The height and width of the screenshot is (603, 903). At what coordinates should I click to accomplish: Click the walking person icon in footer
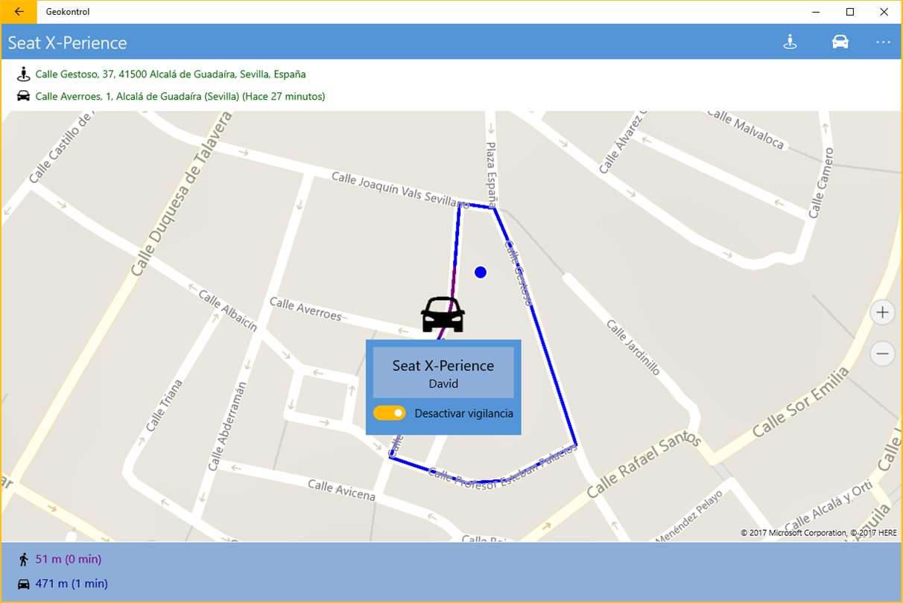point(23,559)
